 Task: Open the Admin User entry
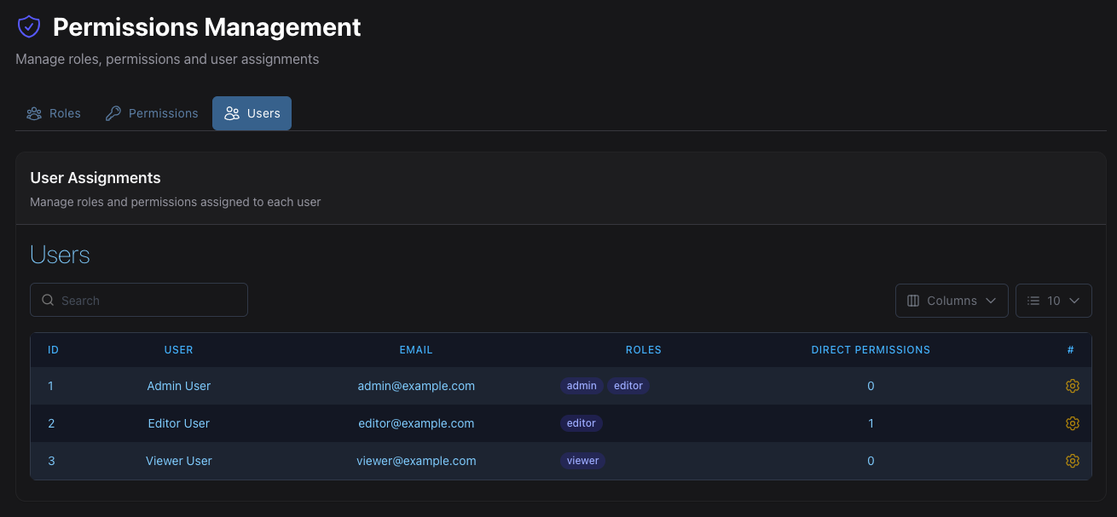tap(178, 385)
